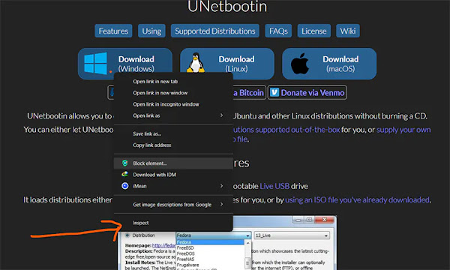Choose Download with IDM entry
Viewport: 450px width, 270px height.
coord(173,175)
